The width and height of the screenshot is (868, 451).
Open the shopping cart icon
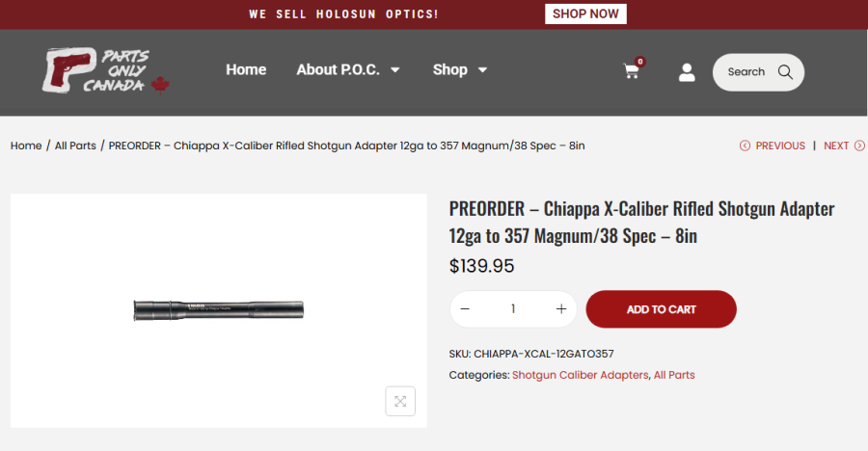632,71
